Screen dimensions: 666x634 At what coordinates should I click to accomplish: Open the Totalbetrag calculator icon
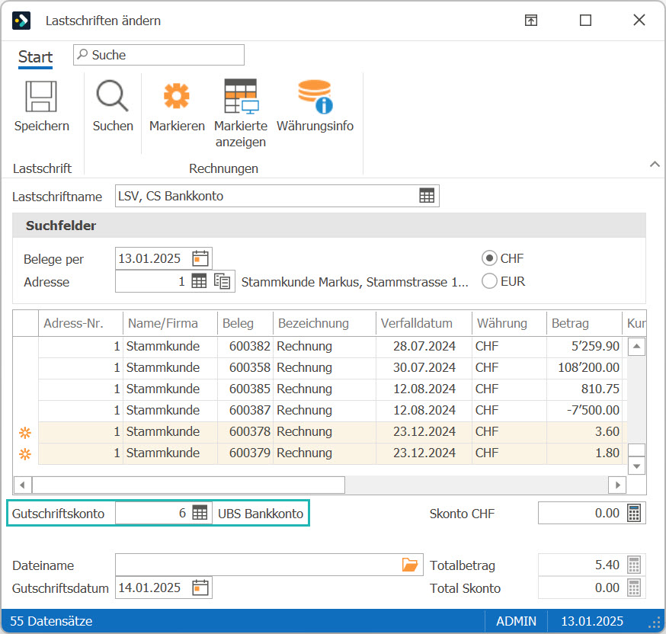point(634,565)
